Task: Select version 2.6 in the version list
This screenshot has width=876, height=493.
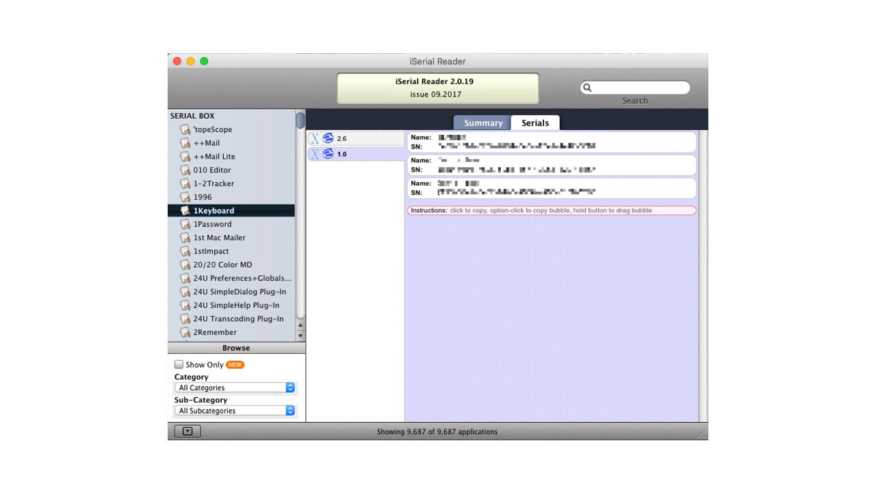Action: tap(356, 138)
